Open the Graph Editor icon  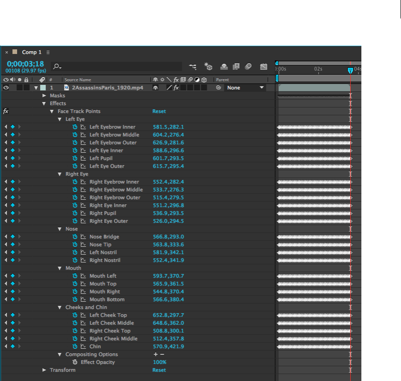pyautogui.click(x=263, y=66)
